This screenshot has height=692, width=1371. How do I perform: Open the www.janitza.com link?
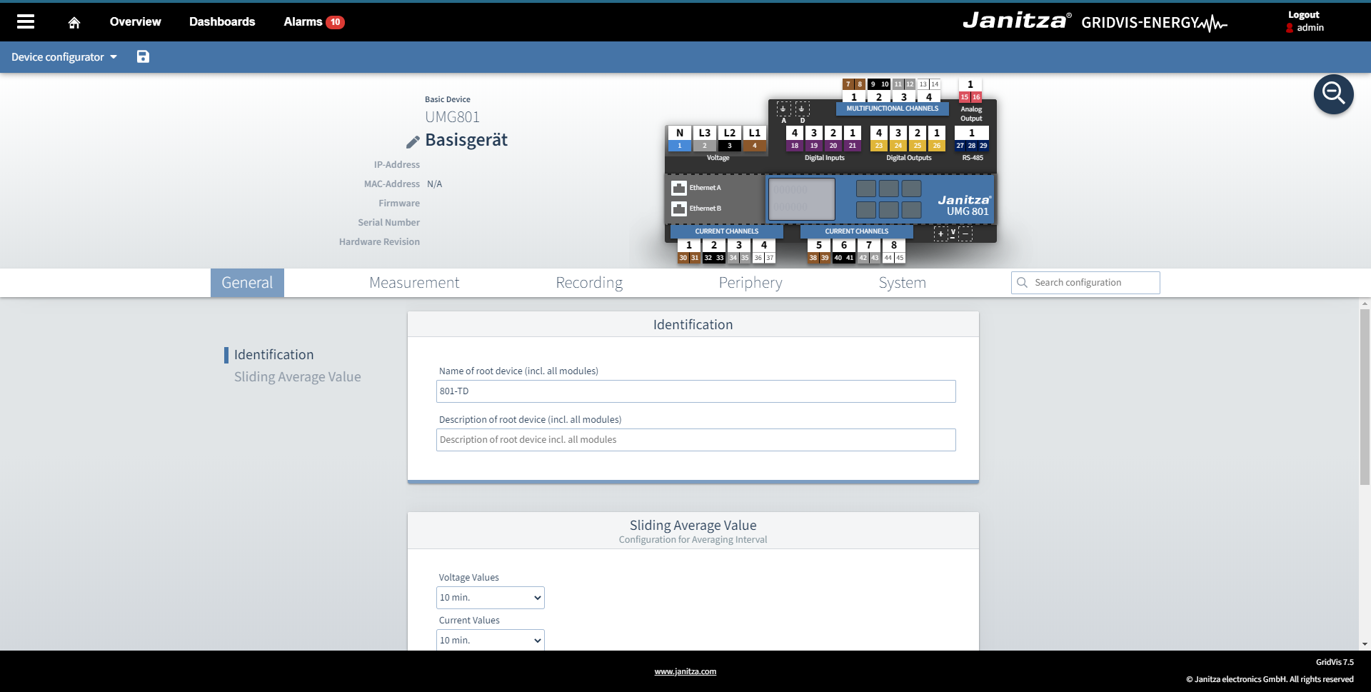tap(685, 671)
